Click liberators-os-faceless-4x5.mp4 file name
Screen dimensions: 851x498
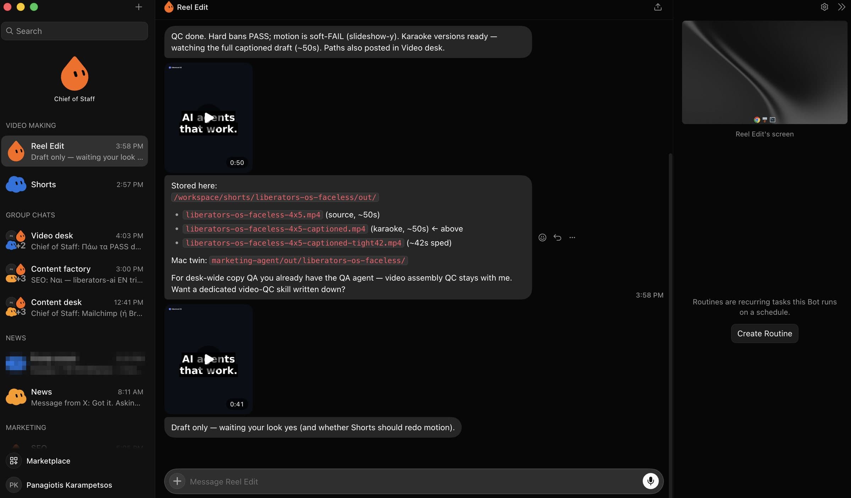pos(253,214)
